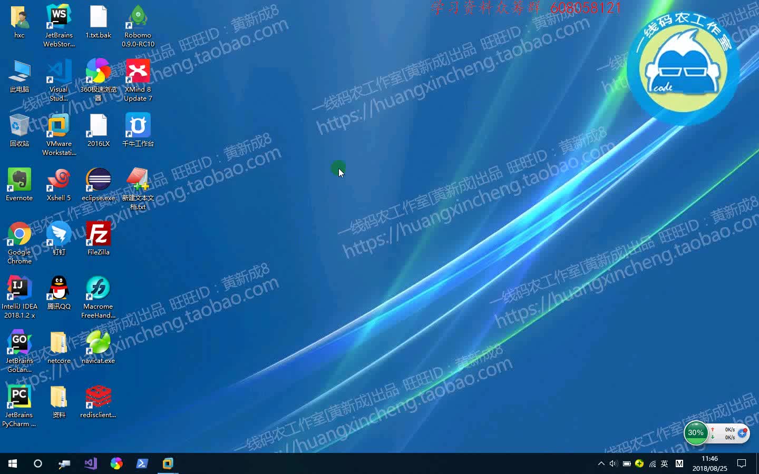Launch Visual Studio desktop shortcut
The height and width of the screenshot is (474, 759).
59,80
